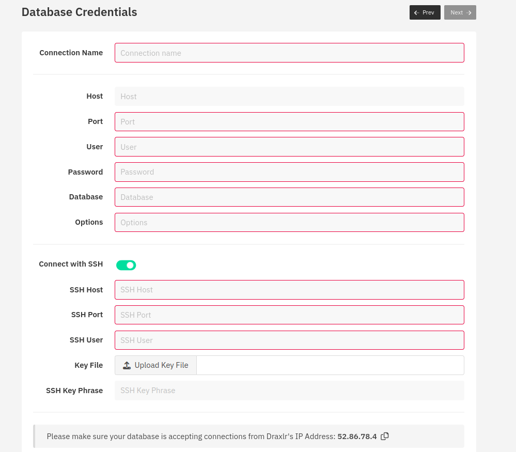516x452 pixels.
Task: Select the Options input field
Action: click(x=289, y=222)
